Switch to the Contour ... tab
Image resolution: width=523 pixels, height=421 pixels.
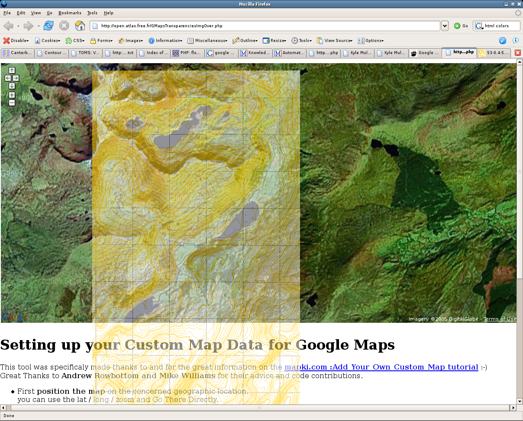[52, 53]
